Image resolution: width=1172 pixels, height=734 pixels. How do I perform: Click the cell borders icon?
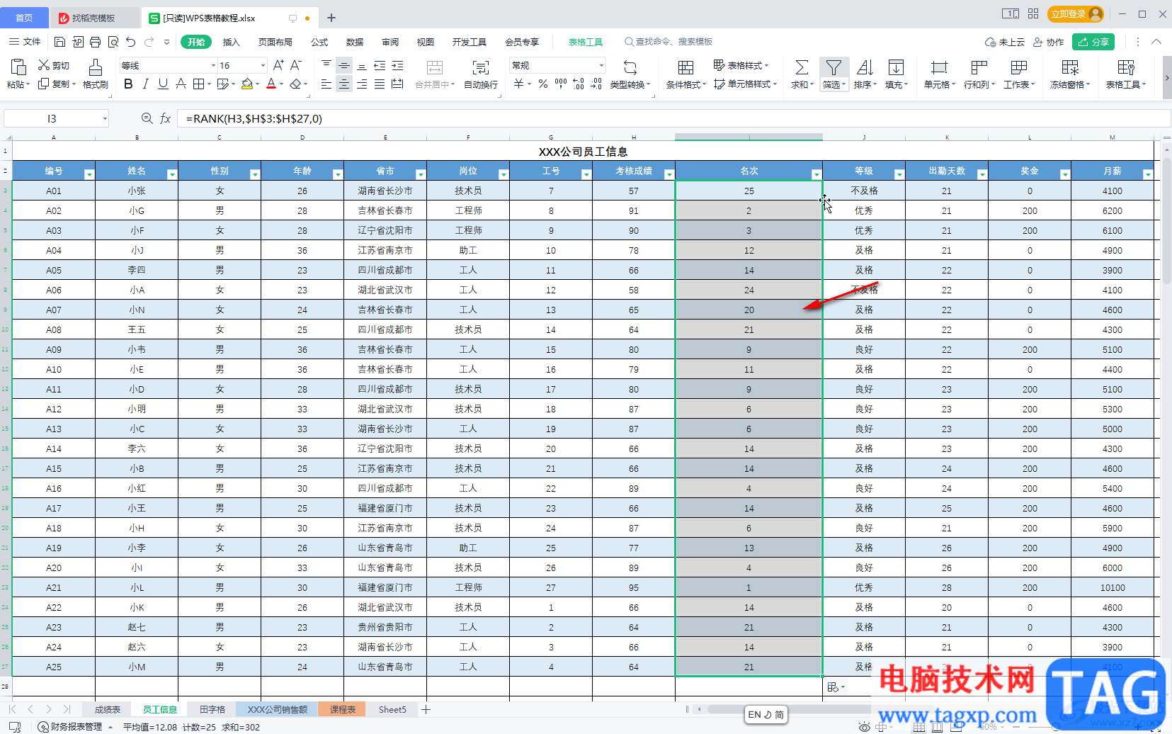pyautogui.click(x=198, y=84)
